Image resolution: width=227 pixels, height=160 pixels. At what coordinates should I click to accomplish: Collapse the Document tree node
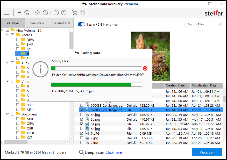7,114
